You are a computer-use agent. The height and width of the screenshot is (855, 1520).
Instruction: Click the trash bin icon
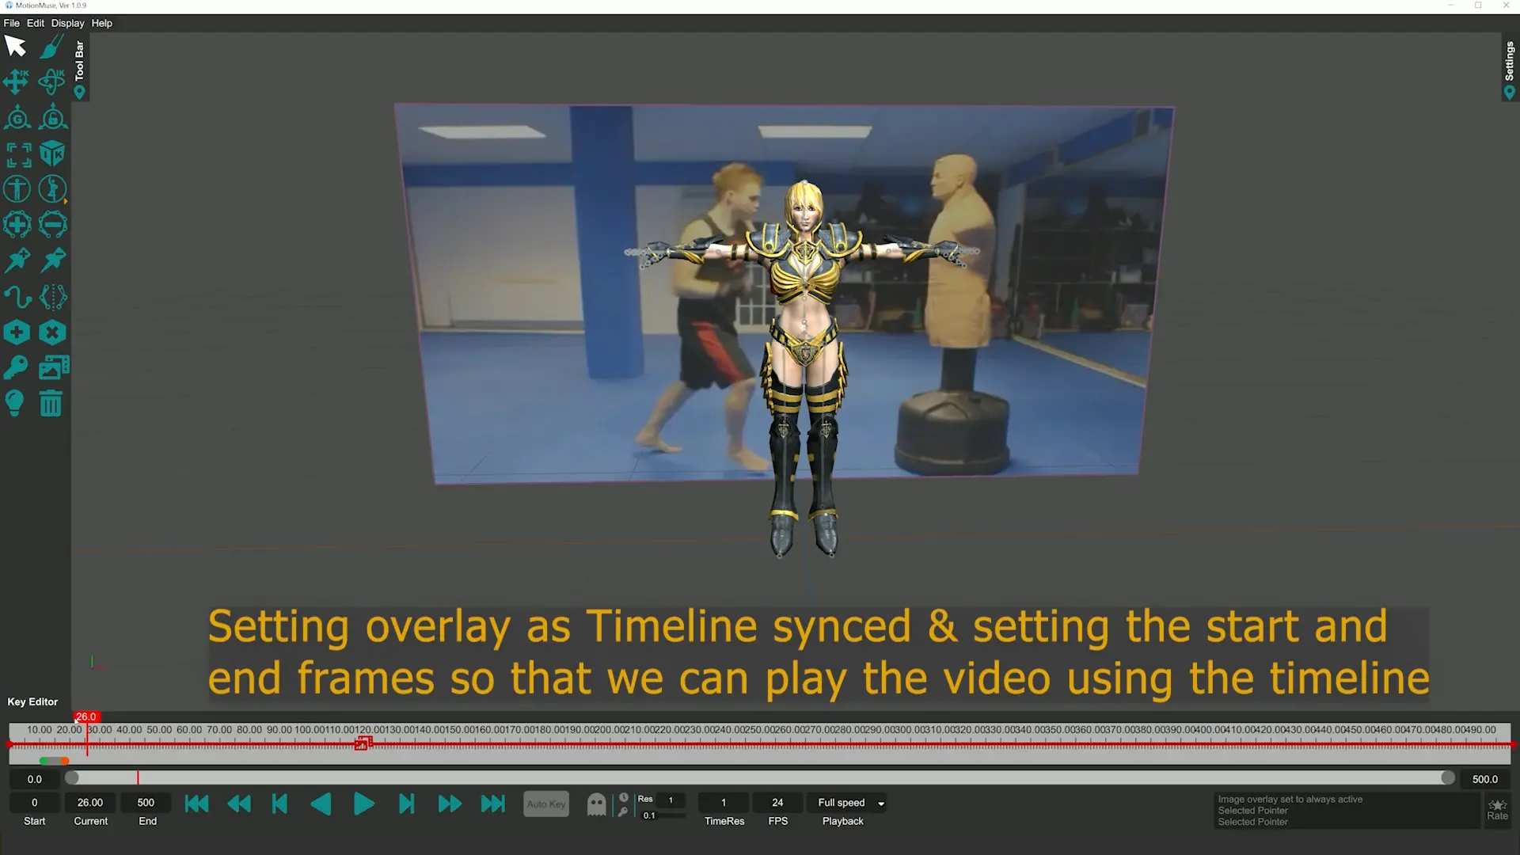coord(51,404)
